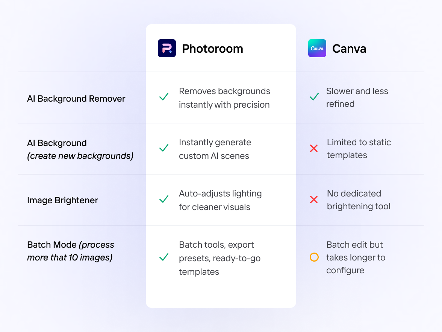Click the 'create new backgrounds' row label
This screenshot has width=442, height=332.
[80, 155]
